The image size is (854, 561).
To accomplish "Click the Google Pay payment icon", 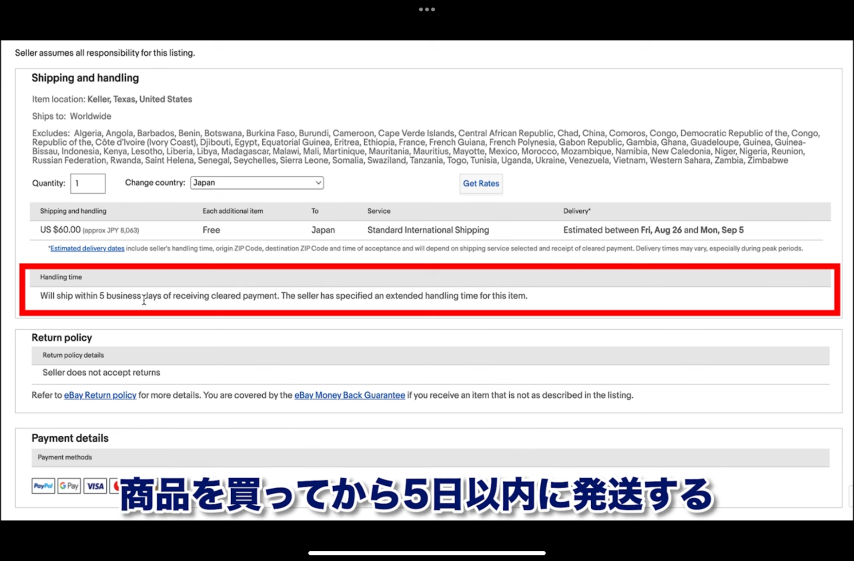I will pyautogui.click(x=69, y=486).
